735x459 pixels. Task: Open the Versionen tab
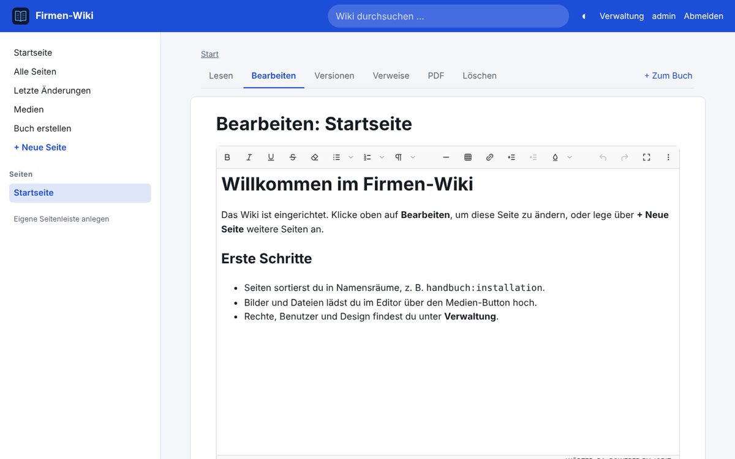(x=334, y=76)
